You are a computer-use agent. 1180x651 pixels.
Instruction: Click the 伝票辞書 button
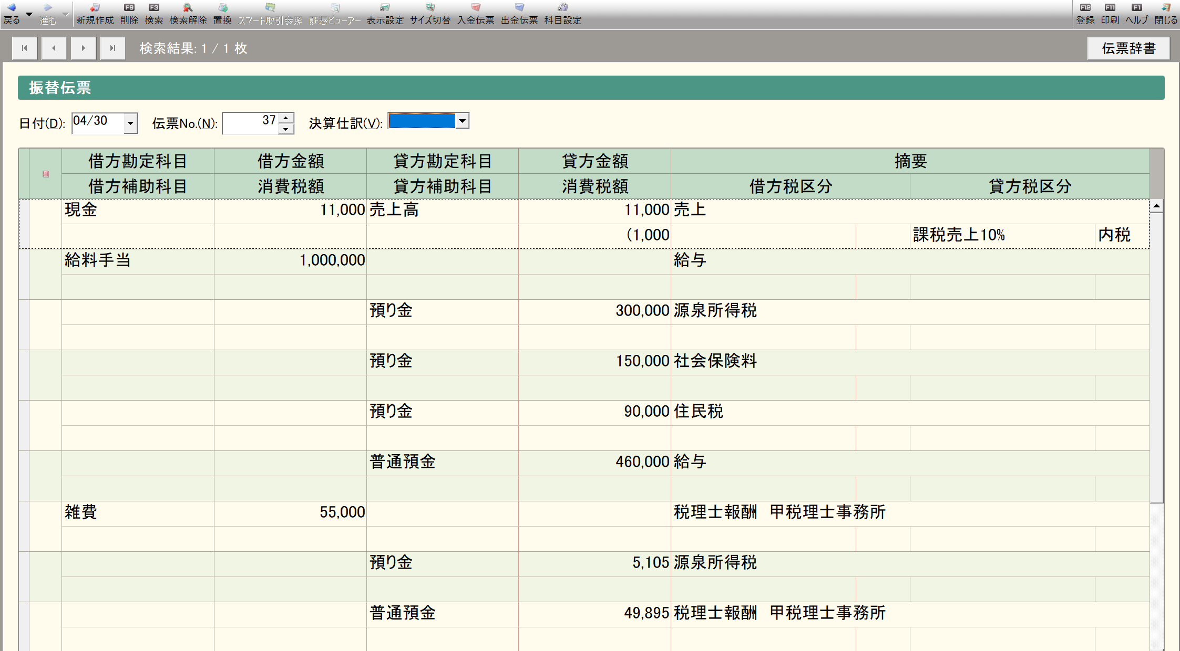click(x=1128, y=48)
